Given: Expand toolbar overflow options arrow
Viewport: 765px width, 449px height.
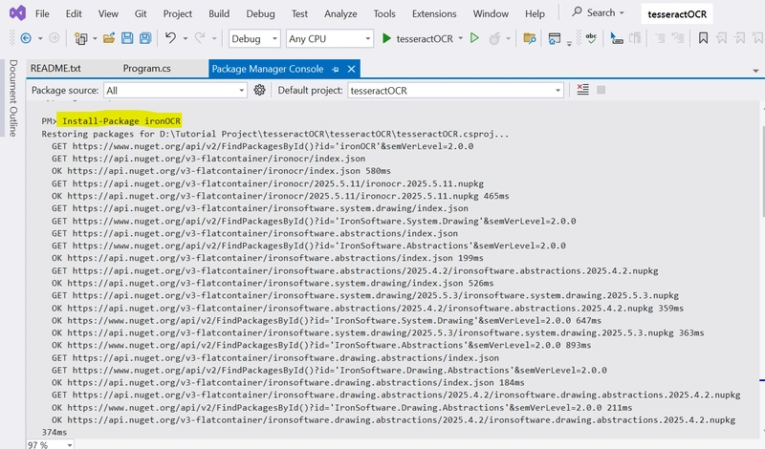Looking at the screenshot, I should (569, 44).
